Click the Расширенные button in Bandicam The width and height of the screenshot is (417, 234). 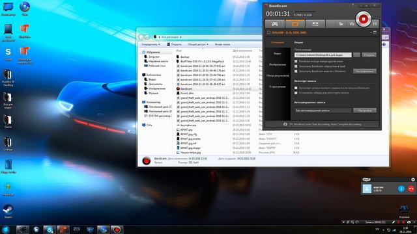pos(365,71)
